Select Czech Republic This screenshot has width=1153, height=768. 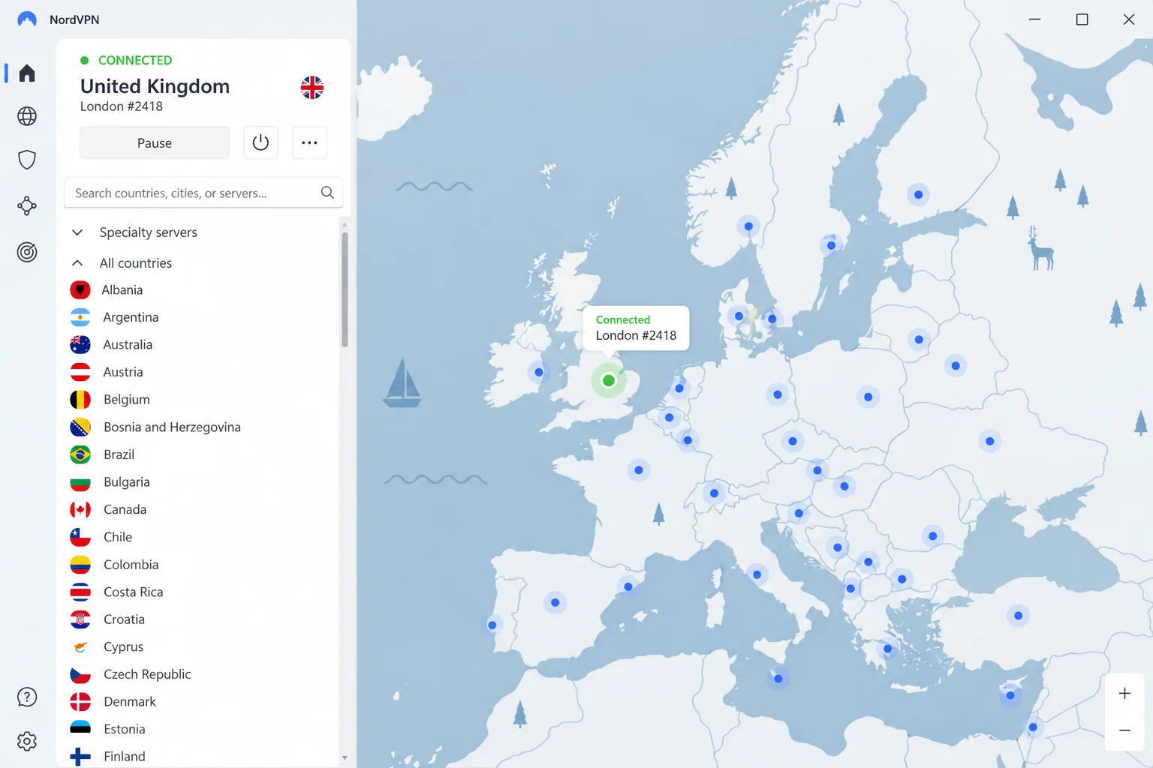[x=147, y=674]
